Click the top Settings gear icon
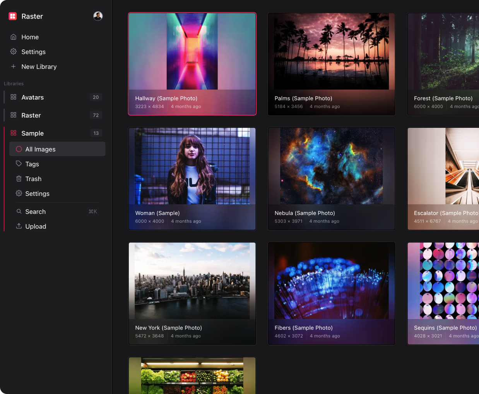Viewport: 479px width, 394px height. (x=14, y=52)
